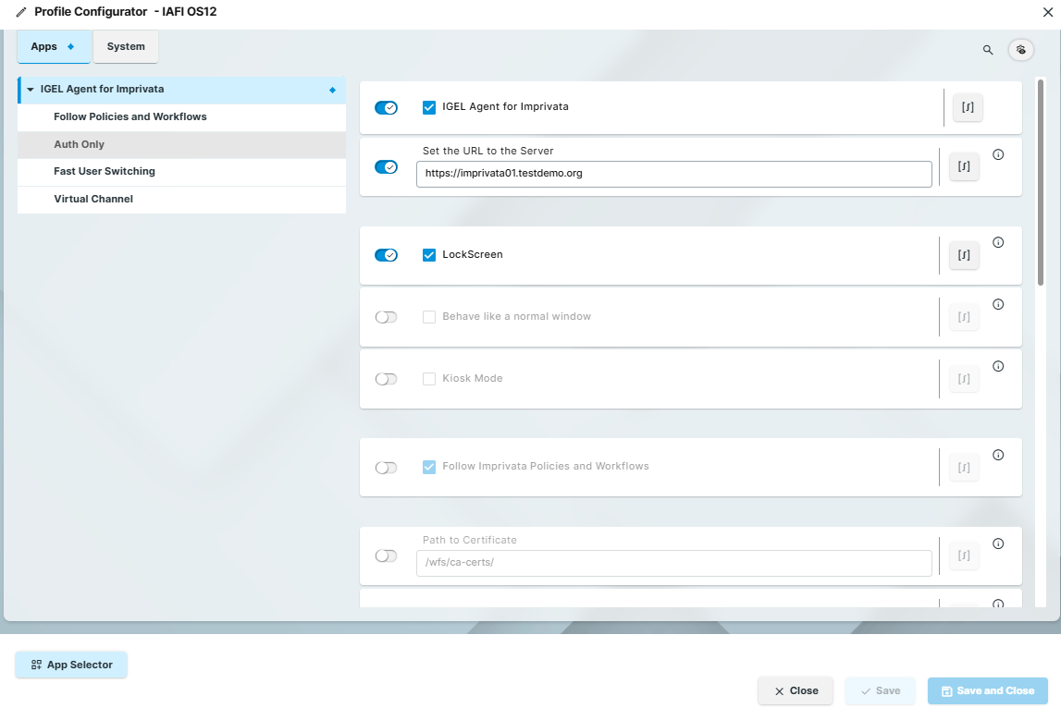Click inside the server URL input field

[673, 174]
